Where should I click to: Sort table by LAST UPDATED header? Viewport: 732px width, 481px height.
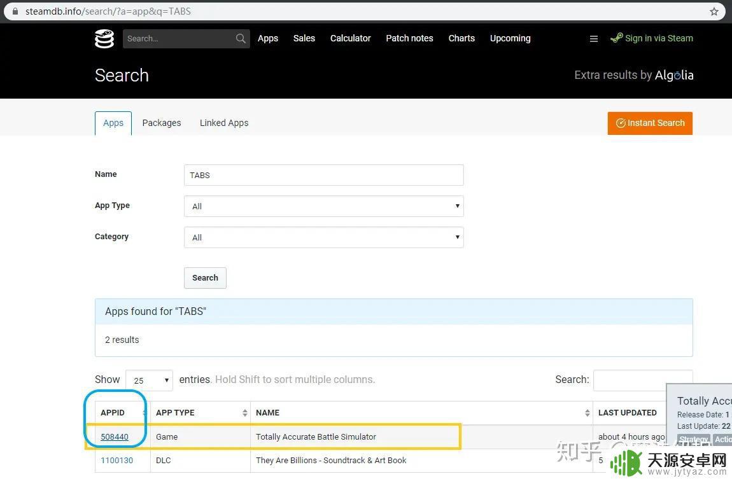(x=628, y=413)
